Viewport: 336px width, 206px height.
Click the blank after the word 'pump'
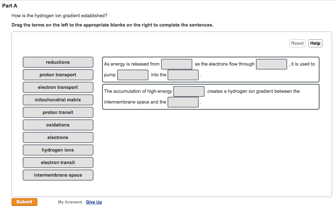[x=133, y=75]
